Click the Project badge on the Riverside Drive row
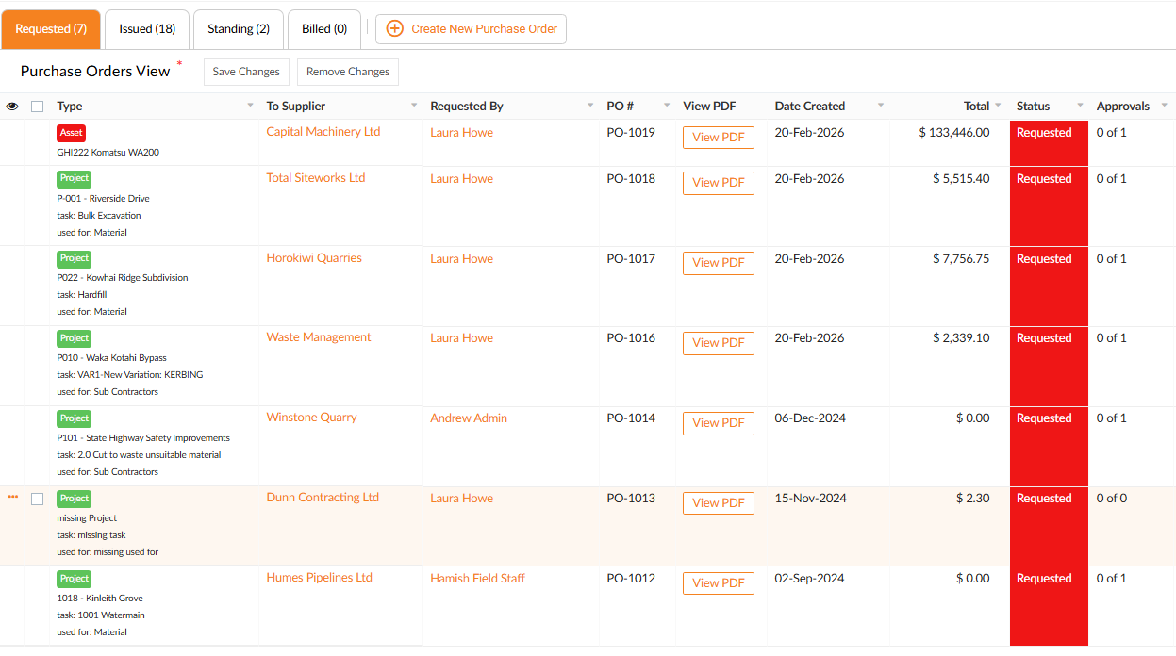 tap(75, 178)
